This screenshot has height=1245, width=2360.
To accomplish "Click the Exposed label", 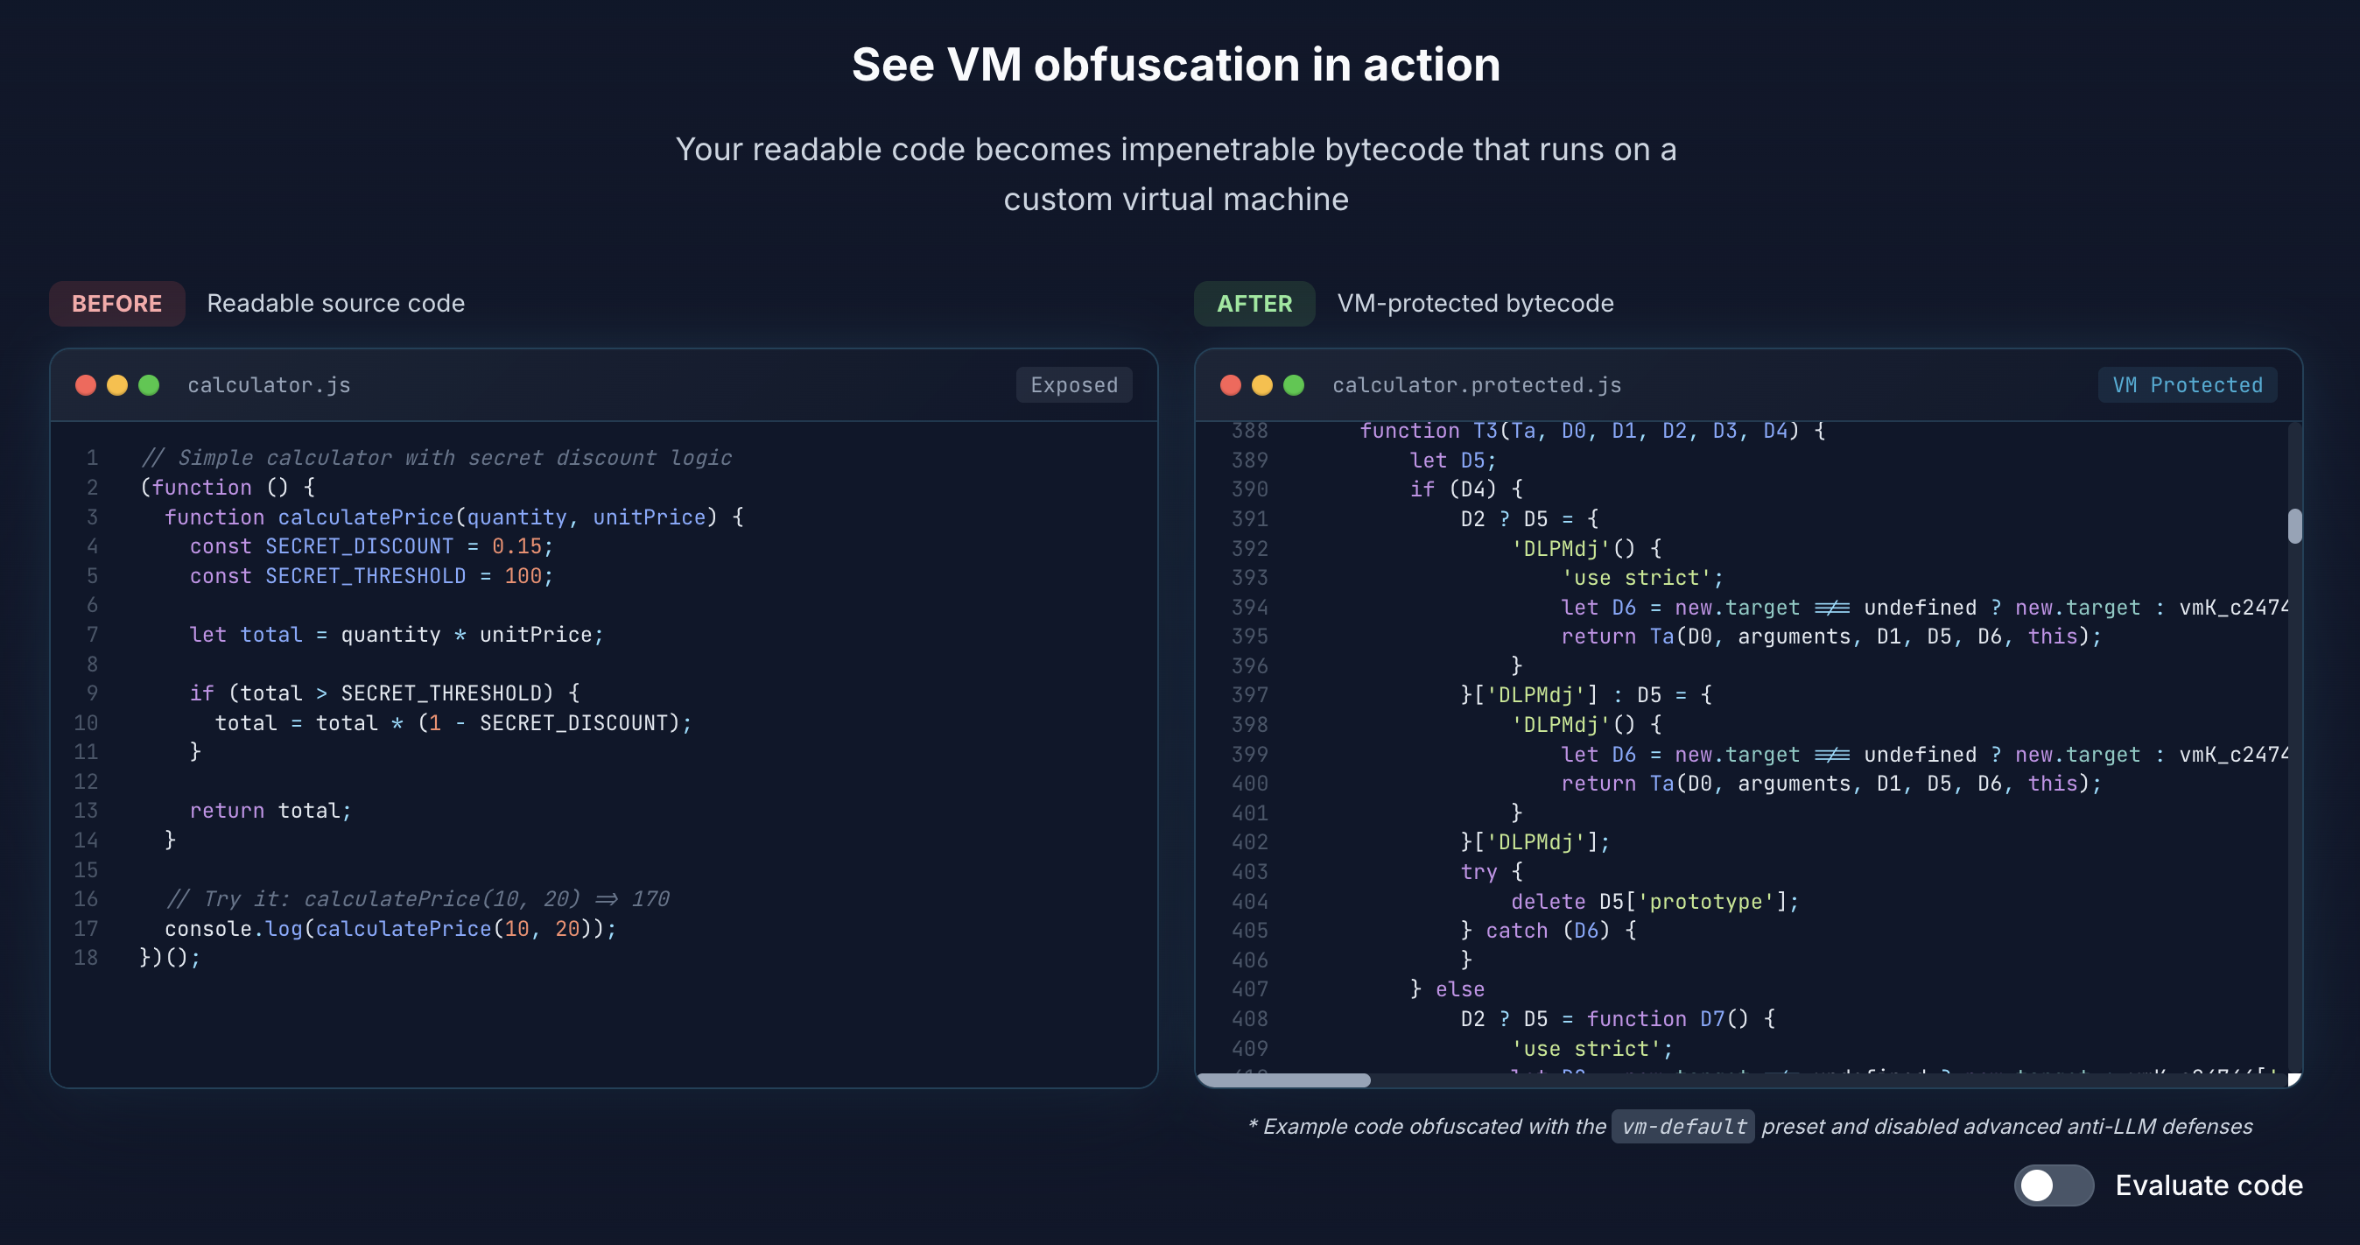I will (x=1074, y=384).
